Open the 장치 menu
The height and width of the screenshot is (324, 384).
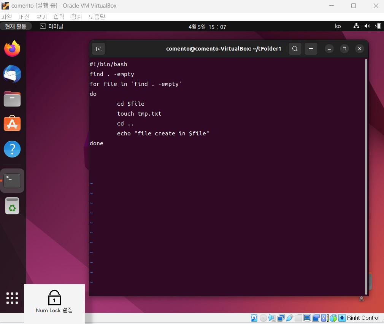tap(76, 17)
